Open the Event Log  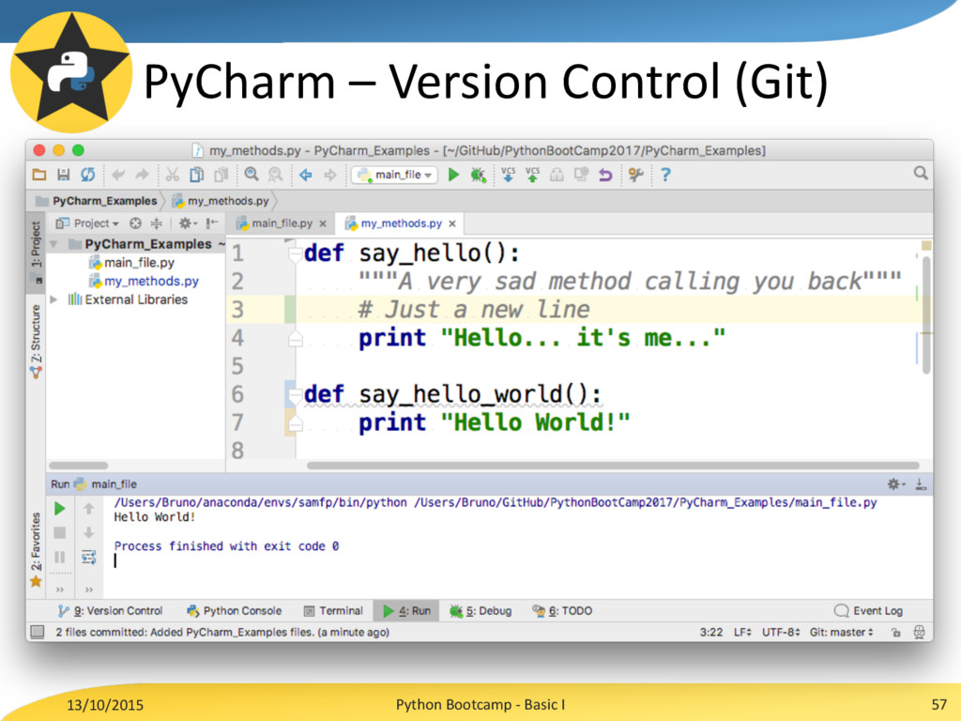pyautogui.click(x=868, y=610)
